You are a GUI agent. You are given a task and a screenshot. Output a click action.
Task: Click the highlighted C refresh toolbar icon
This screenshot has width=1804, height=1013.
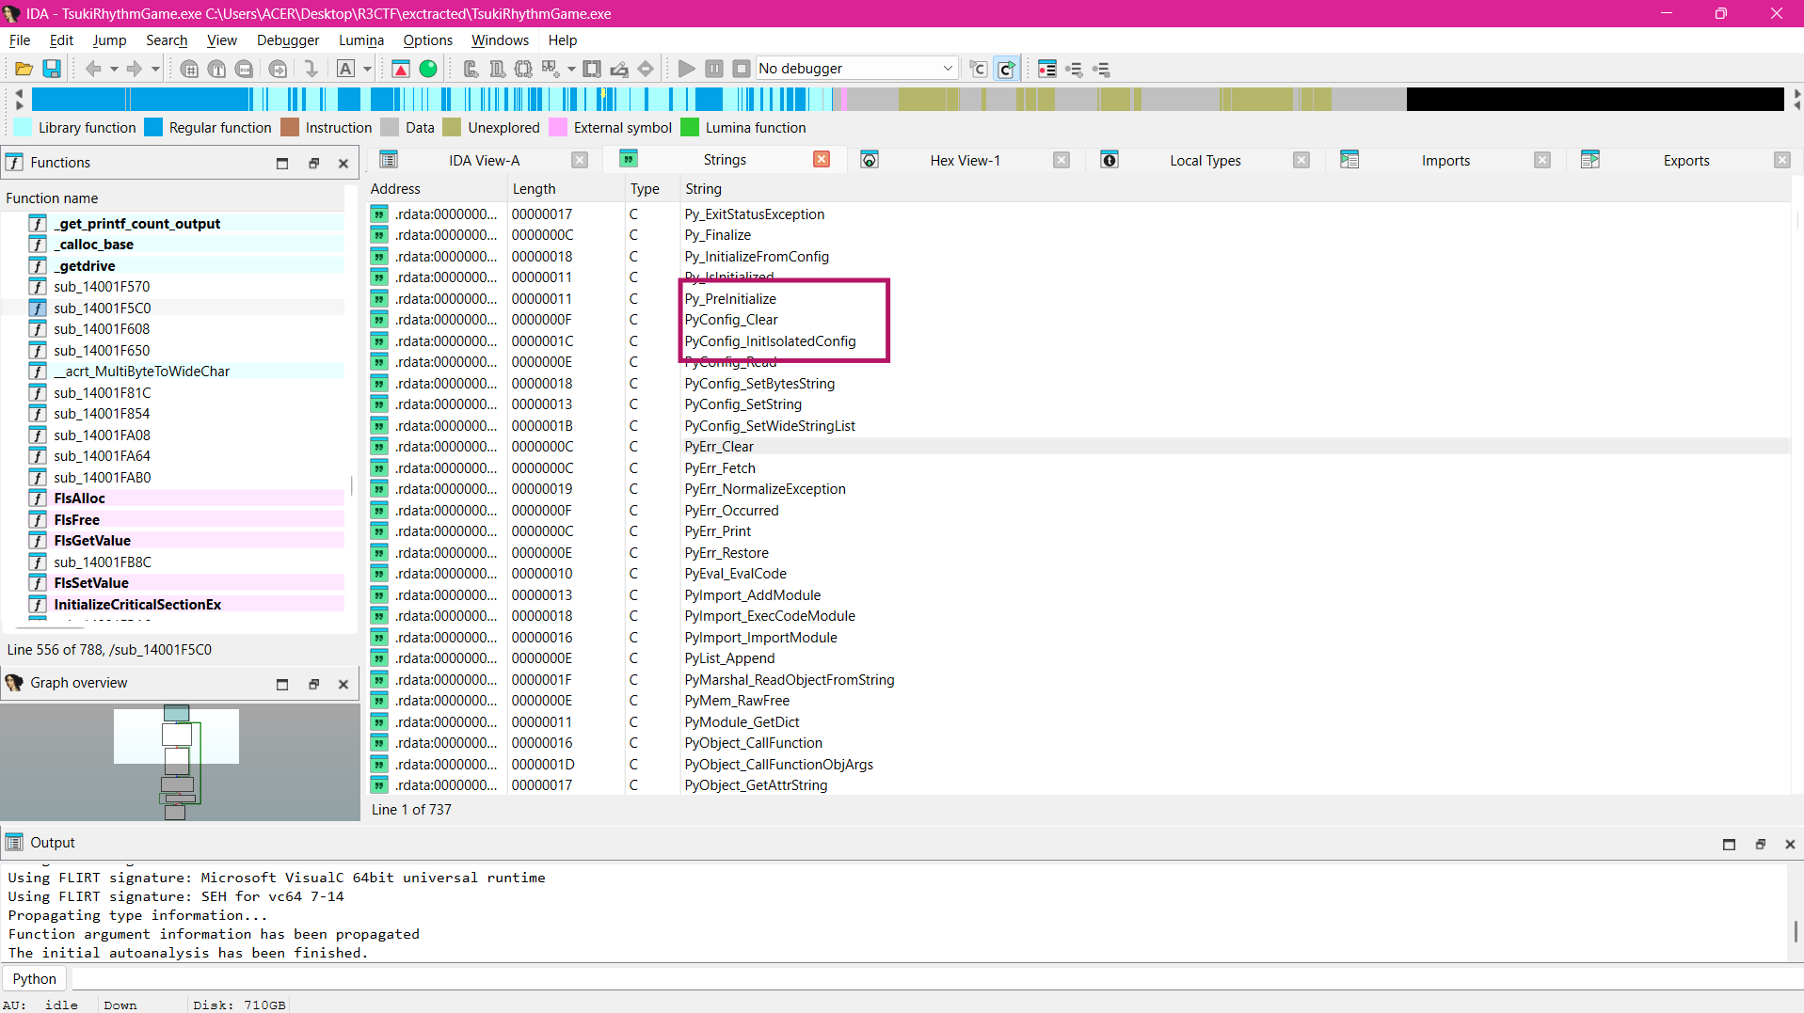pyautogui.click(x=1007, y=69)
